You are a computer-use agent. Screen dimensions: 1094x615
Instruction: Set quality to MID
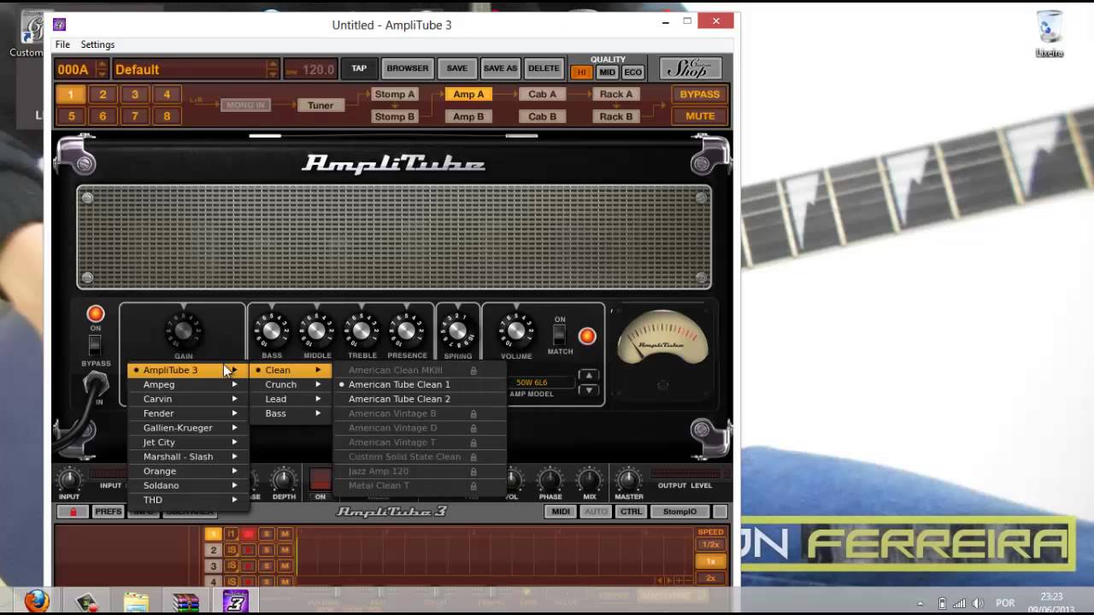click(x=607, y=73)
